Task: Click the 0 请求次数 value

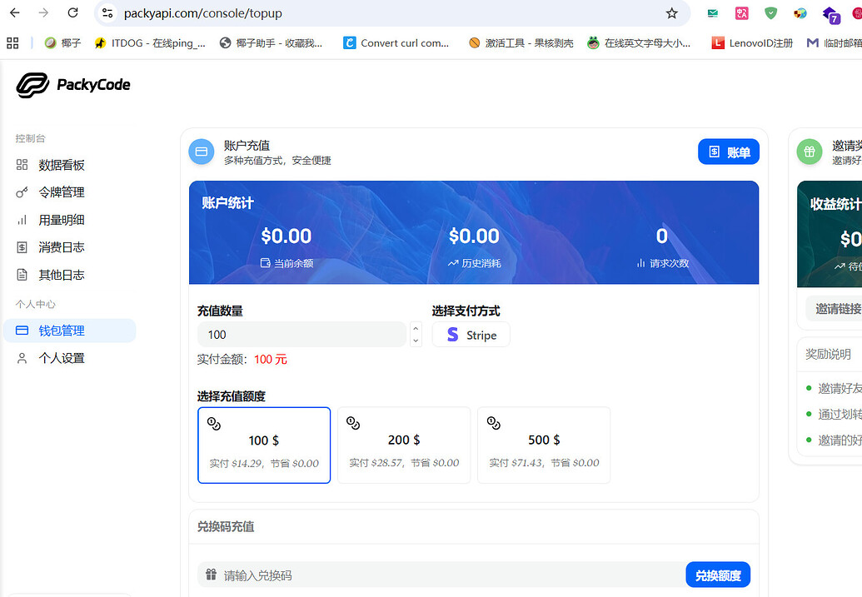Action: tap(662, 236)
